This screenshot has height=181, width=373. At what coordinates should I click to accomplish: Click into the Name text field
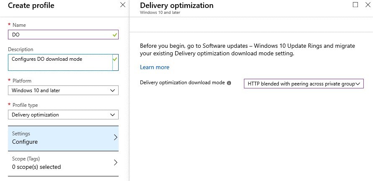click(59, 35)
